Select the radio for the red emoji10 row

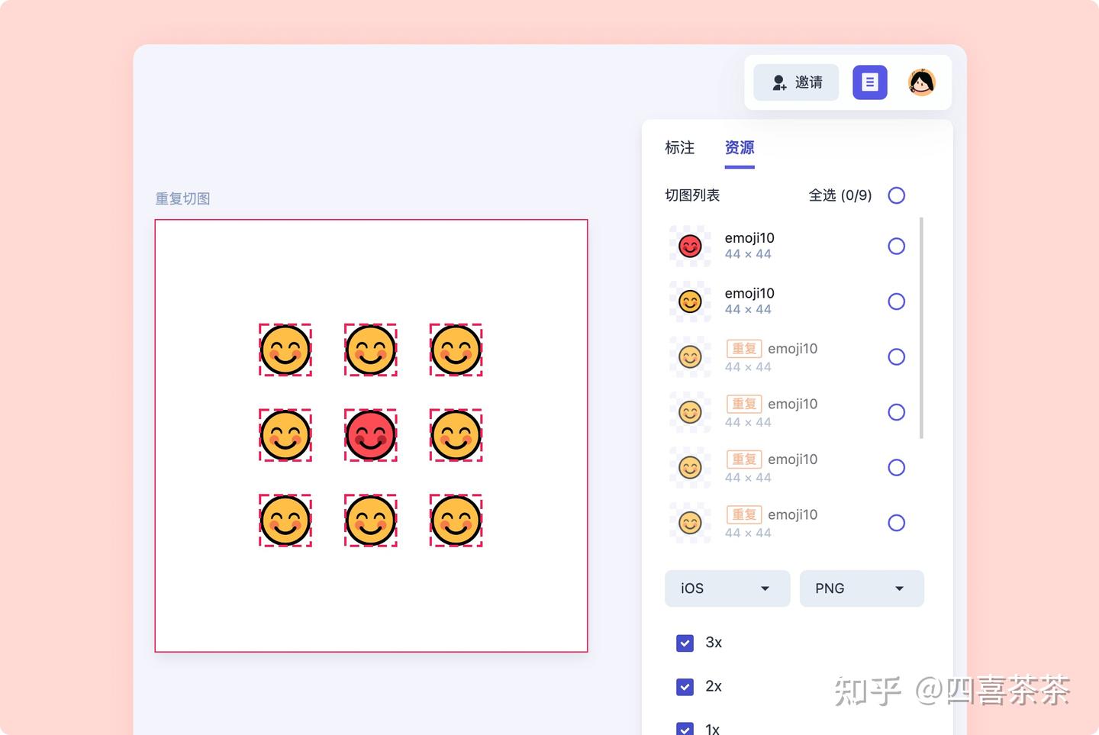(x=897, y=246)
